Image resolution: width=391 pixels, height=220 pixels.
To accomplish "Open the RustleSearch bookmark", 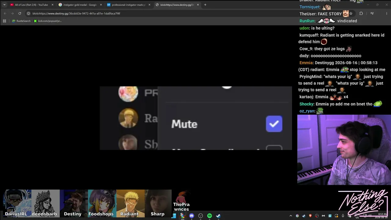I will (21, 21).
